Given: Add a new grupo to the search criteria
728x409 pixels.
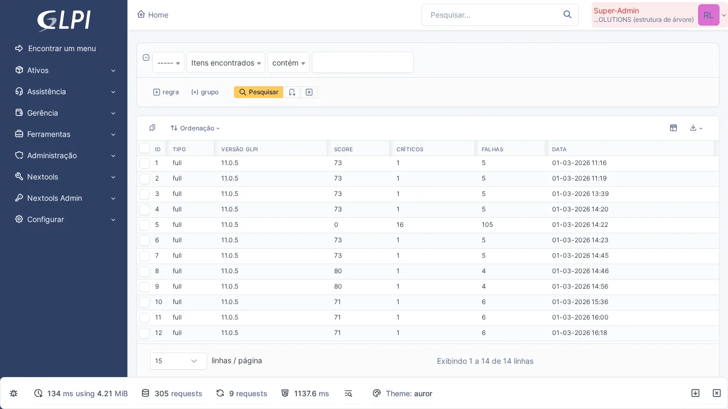Looking at the screenshot, I should point(205,92).
